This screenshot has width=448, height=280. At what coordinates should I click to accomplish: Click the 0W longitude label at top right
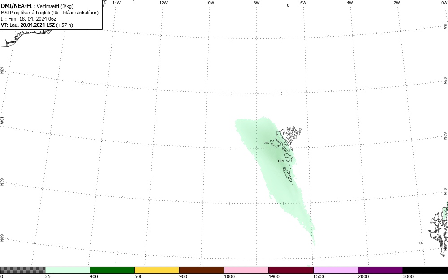click(x=444, y=3)
